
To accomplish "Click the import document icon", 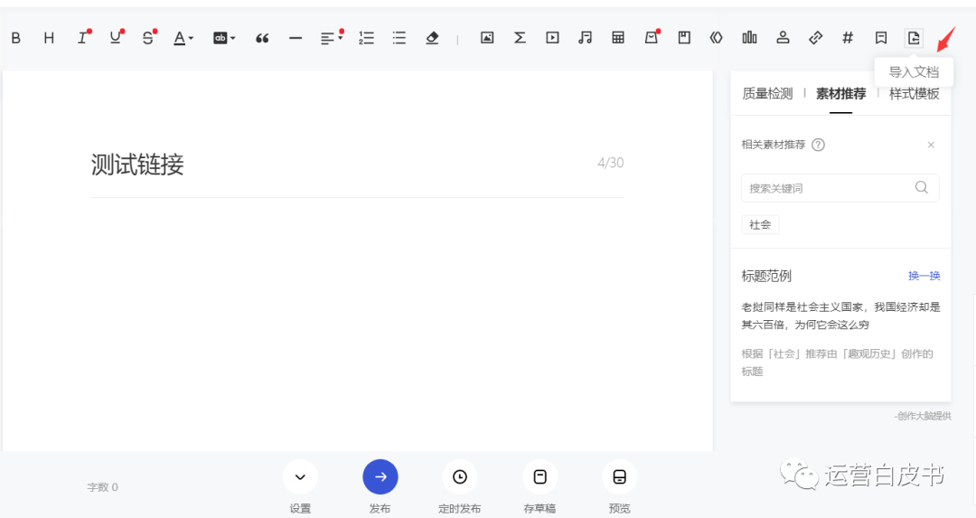I will point(914,38).
